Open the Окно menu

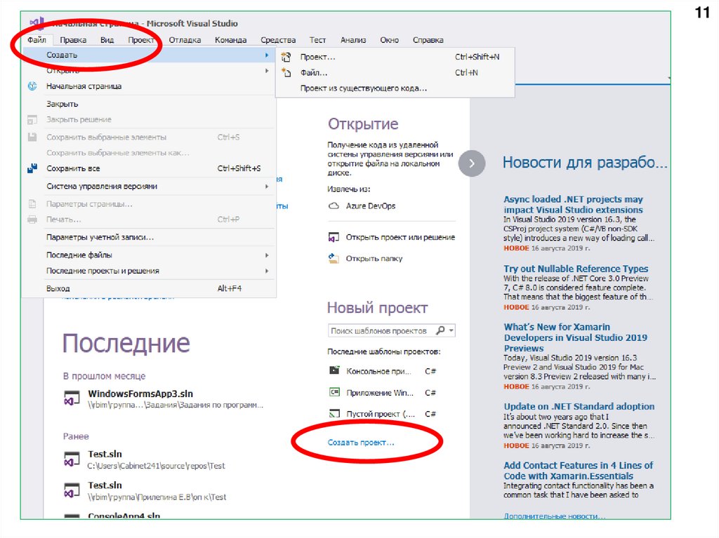(x=389, y=40)
